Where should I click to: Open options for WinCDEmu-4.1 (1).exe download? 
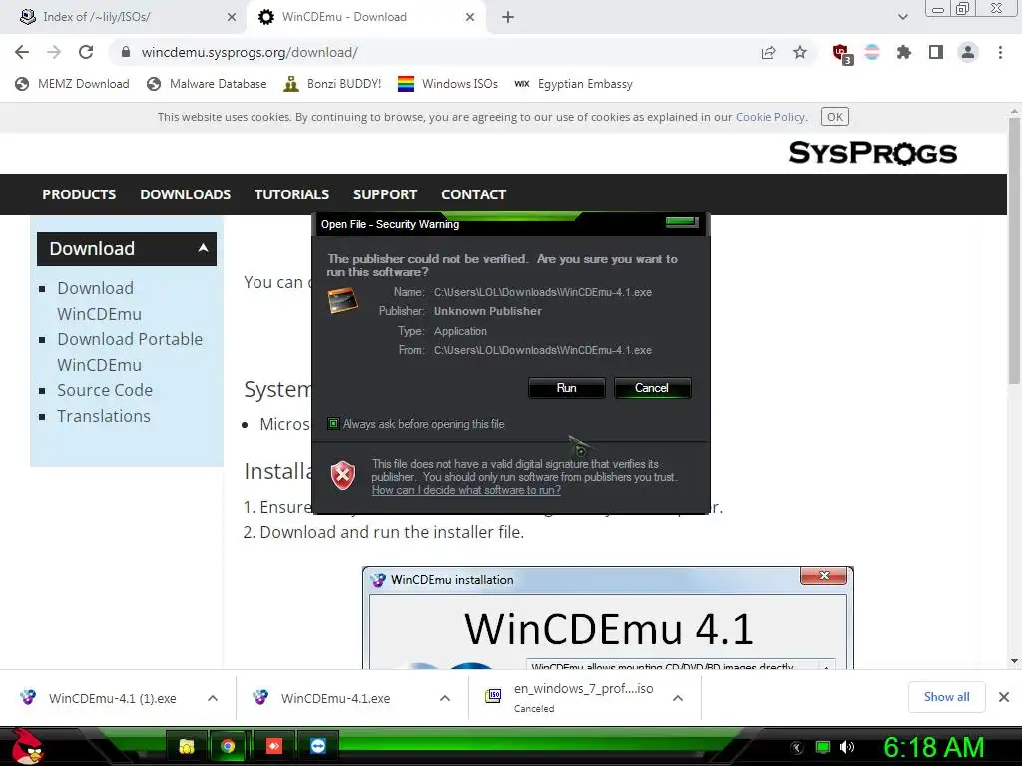click(x=213, y=698)
